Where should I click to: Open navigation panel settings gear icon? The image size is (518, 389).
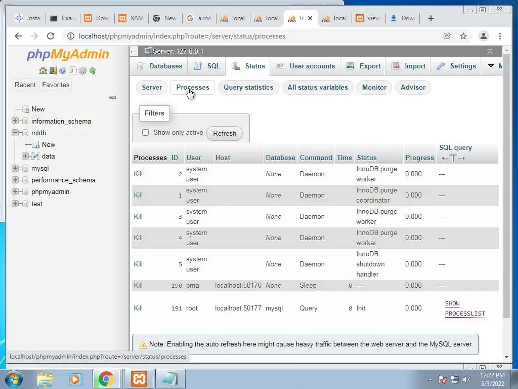point(82,70)
